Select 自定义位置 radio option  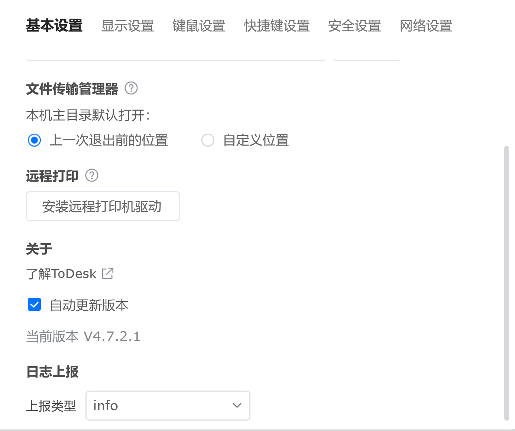(x=208, y=140)
